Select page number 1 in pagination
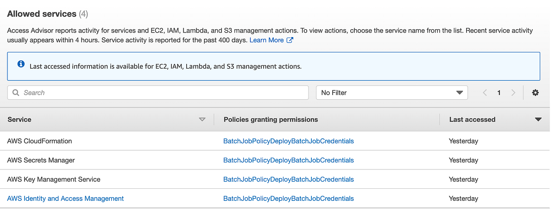Viewport: 556px width, 212px height. click(x=499, y=93)
